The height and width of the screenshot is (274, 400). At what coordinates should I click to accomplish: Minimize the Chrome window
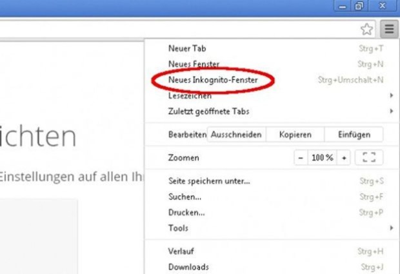coord(343,6)
